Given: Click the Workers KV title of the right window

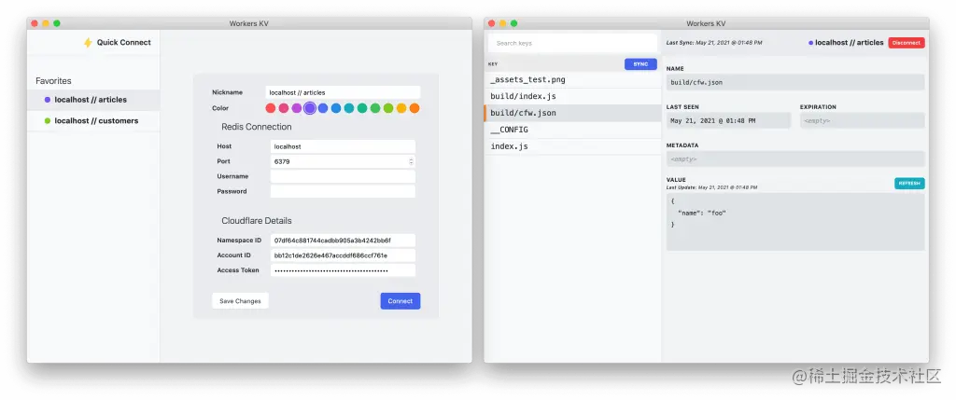Looking at the screenshot, I should 706,23.
